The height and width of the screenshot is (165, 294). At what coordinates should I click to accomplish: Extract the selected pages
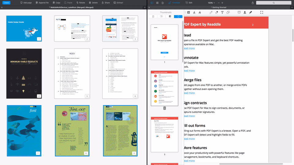[118, 3]
